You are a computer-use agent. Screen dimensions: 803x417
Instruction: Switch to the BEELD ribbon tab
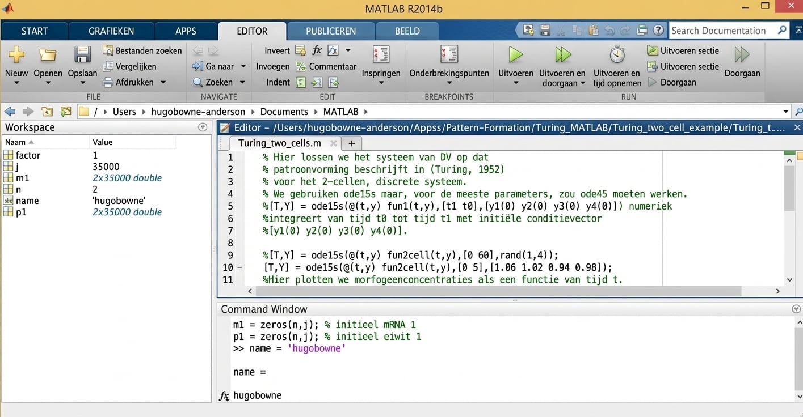tap(407, 31)
